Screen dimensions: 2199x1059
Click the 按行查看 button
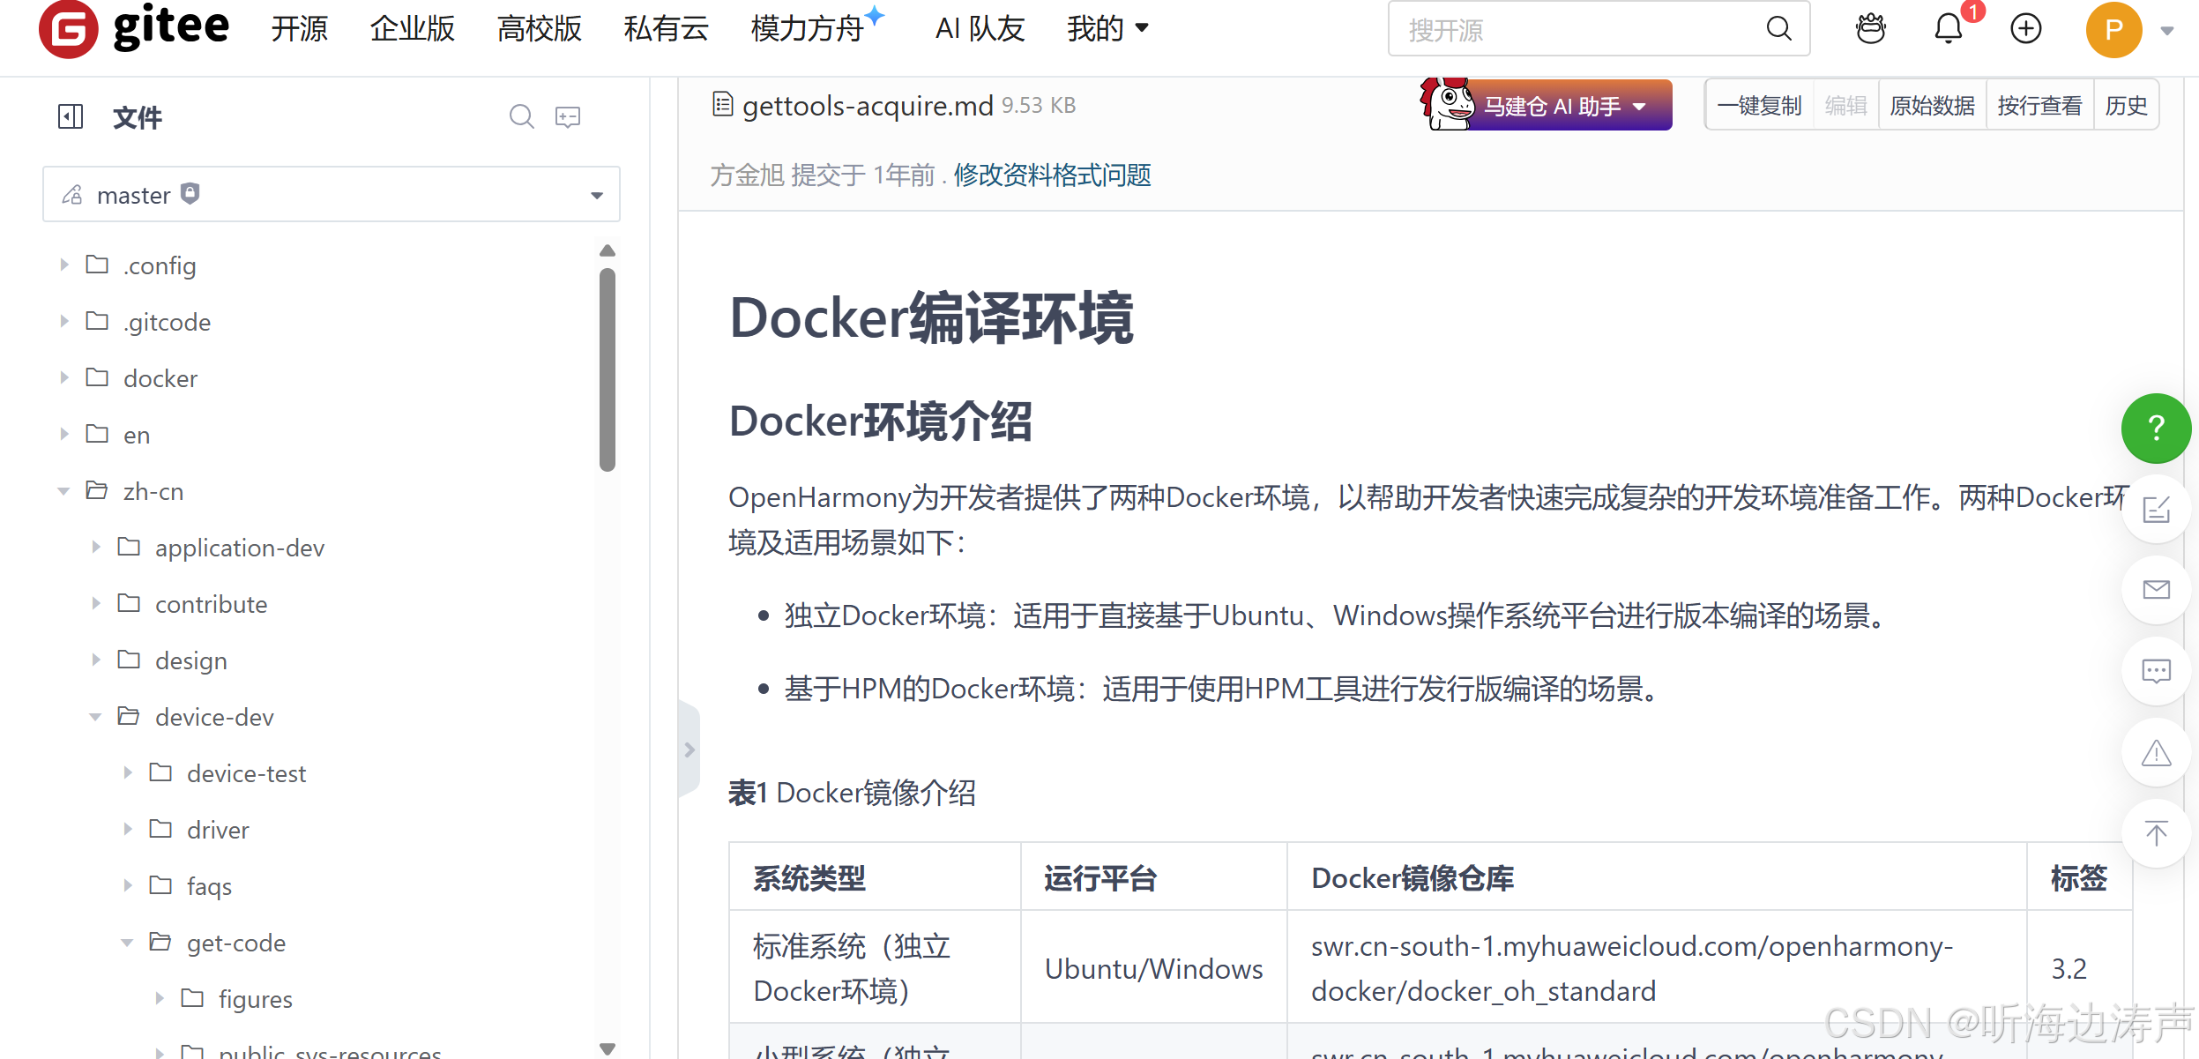pyautogui.click(x=2039, y=106)
